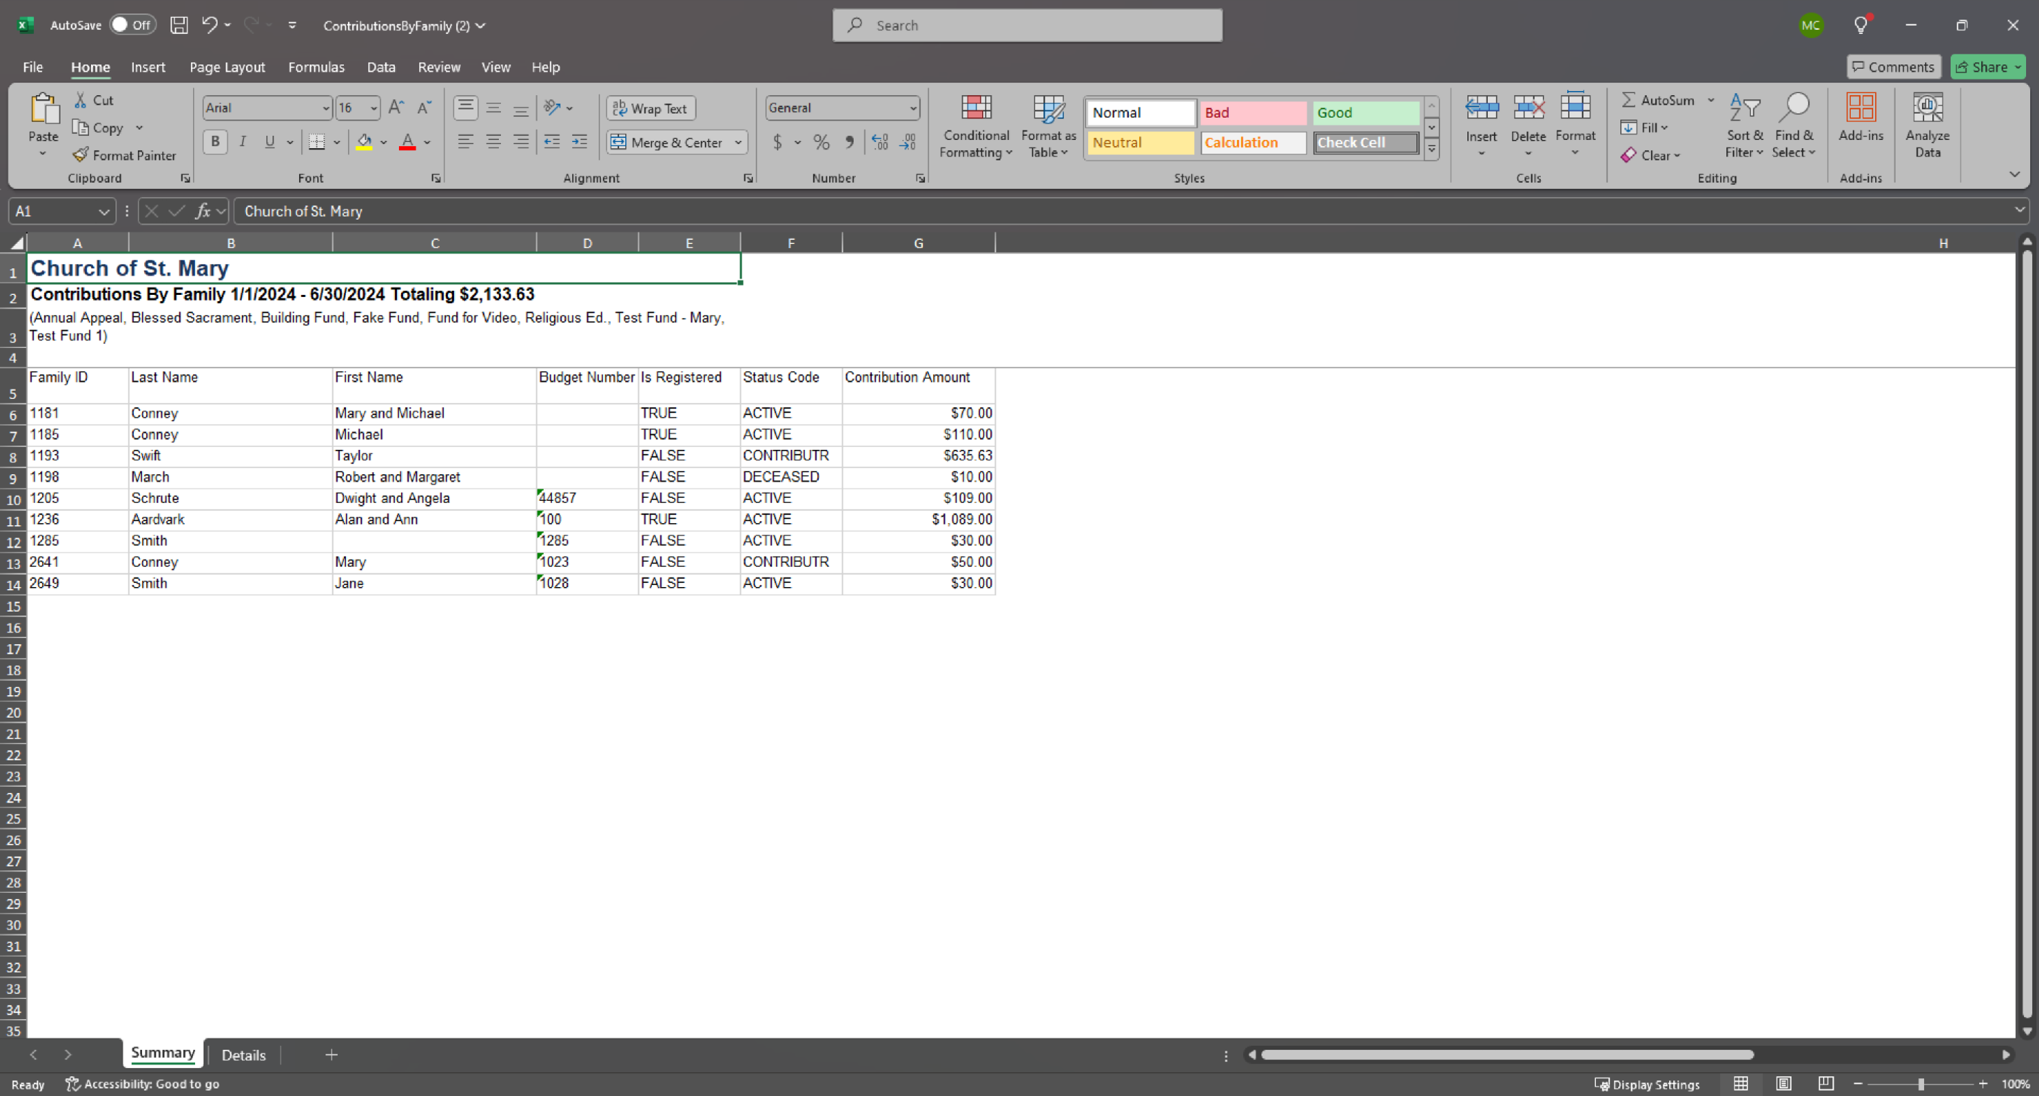Open Conditional Formatting
This screenshot has width=2039, height=1096.
(x=976, y=126)
